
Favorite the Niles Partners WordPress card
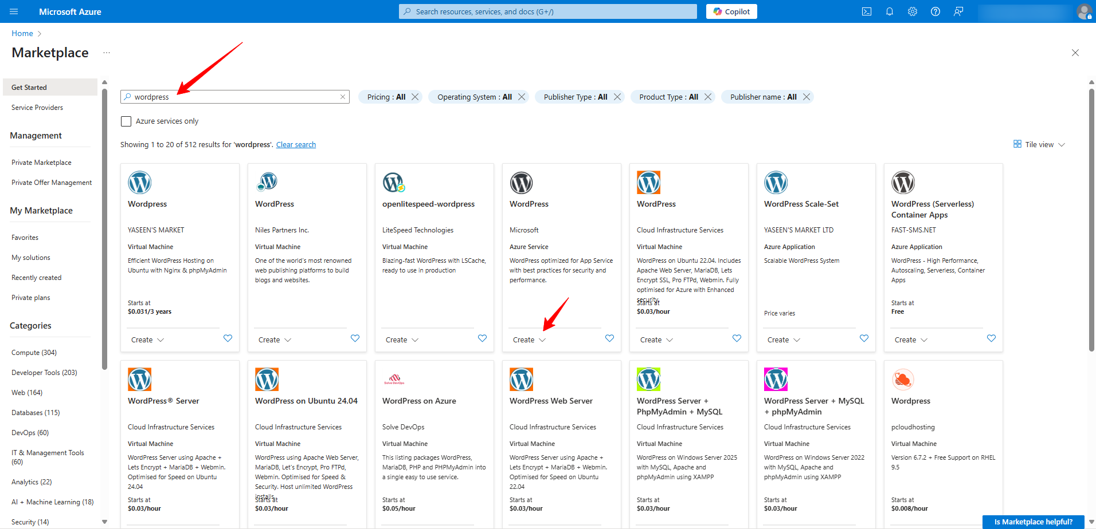355,338
